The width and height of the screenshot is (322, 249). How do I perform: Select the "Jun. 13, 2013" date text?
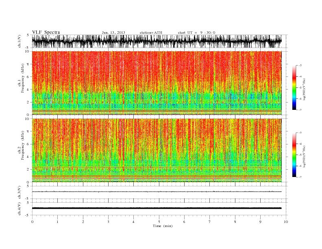(x=113, y=33)
